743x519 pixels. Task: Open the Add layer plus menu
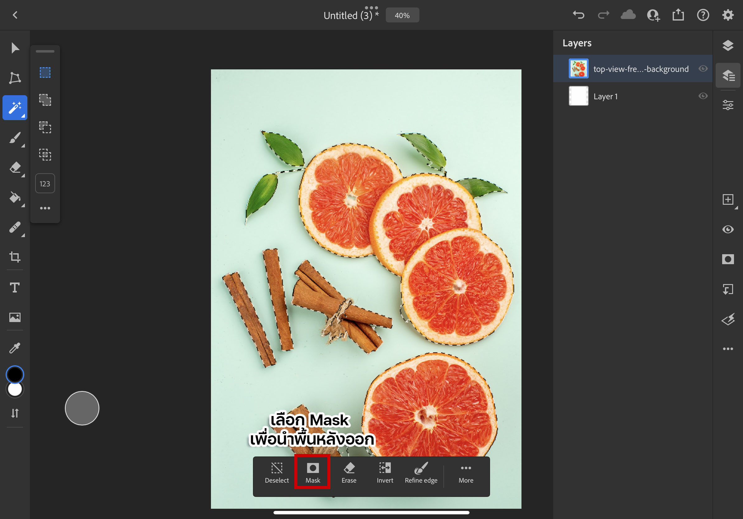click(727, 200)
